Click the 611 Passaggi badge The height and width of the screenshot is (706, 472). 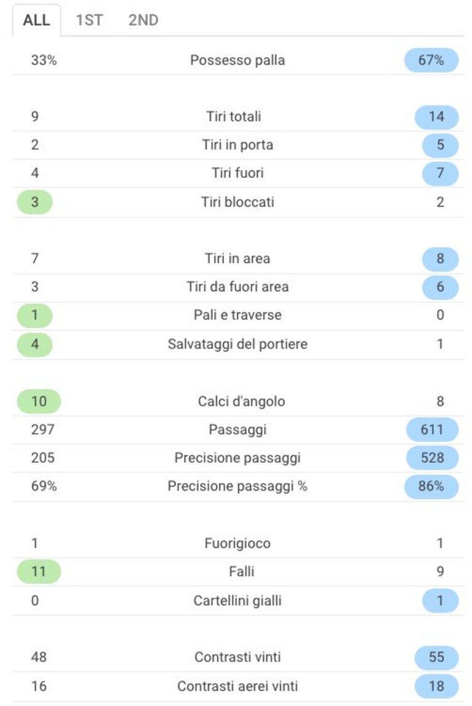pyautogui.click(x=433, y=430)
